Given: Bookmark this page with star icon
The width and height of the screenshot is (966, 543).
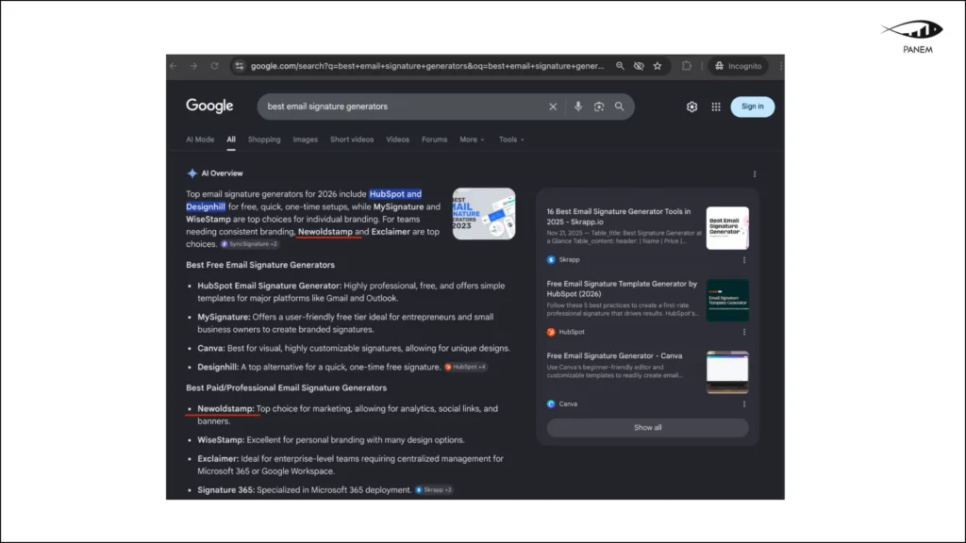Looking at the screenshot, I should [x=658, y=66].
